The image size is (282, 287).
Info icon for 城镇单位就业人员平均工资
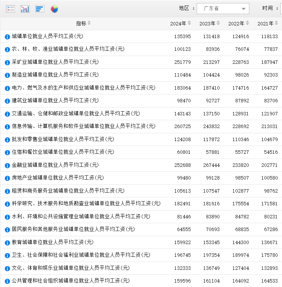(x=7, y=37)
